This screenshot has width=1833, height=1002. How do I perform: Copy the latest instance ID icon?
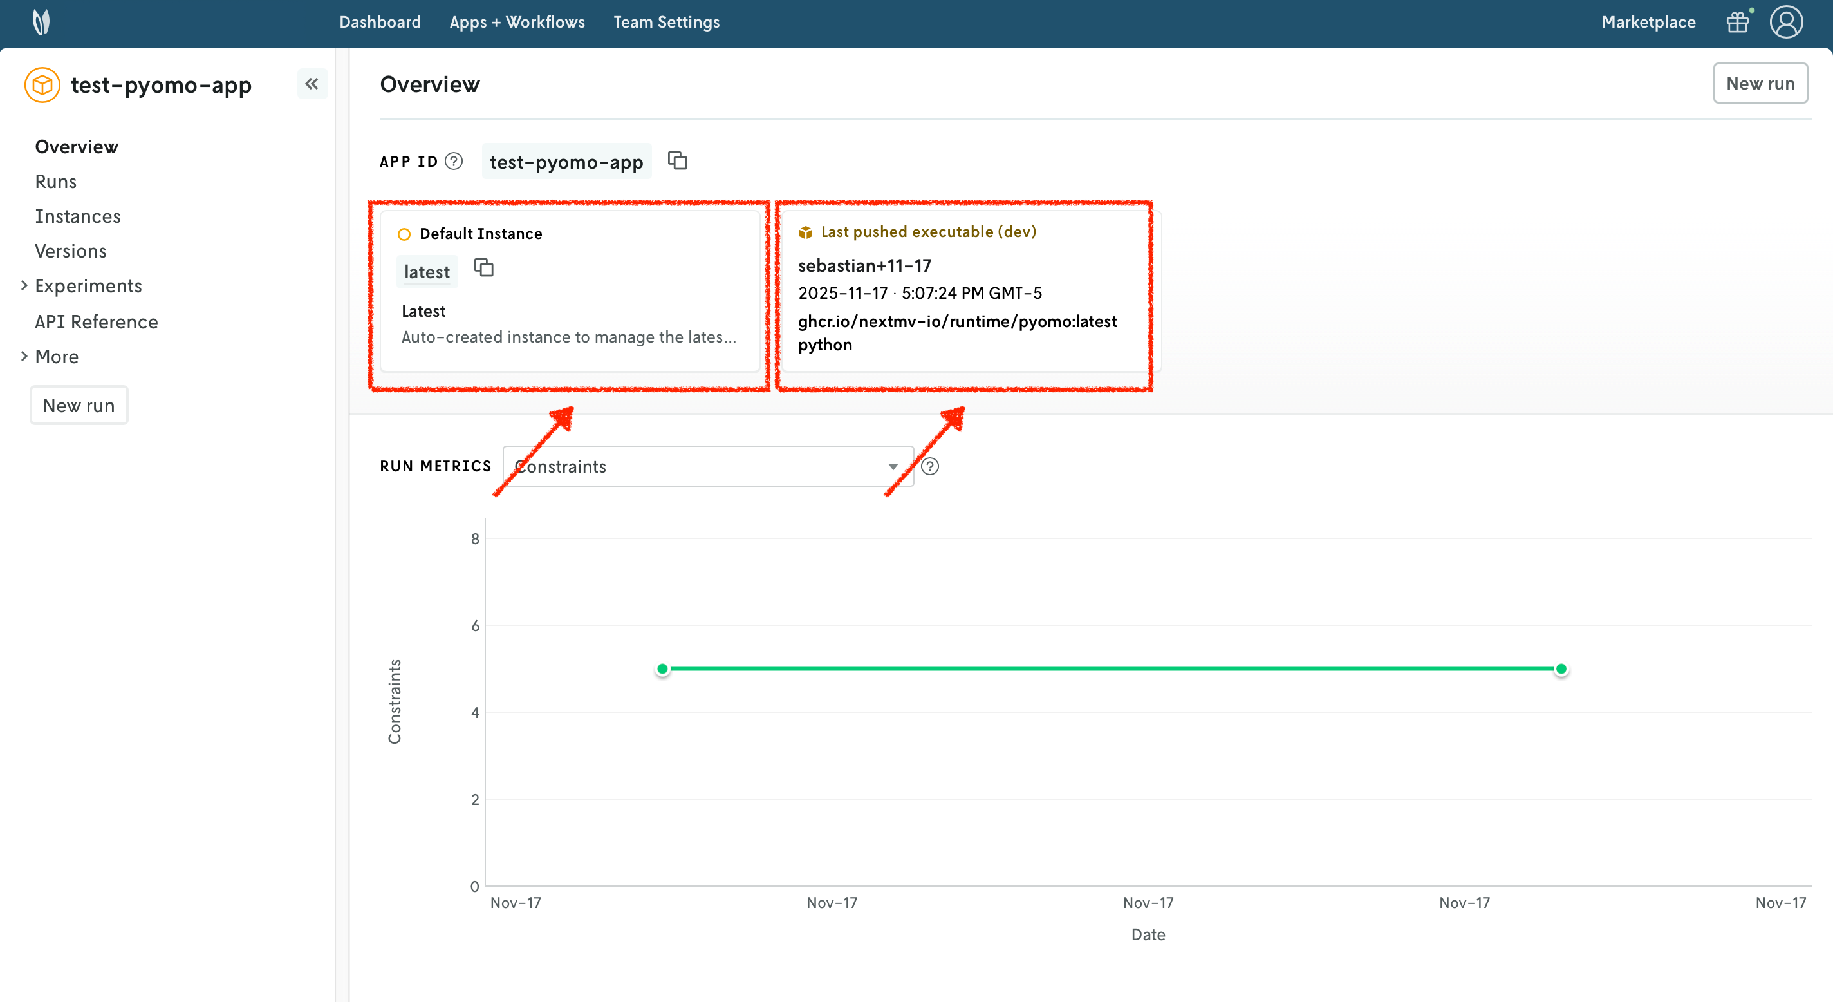(484, 269)
